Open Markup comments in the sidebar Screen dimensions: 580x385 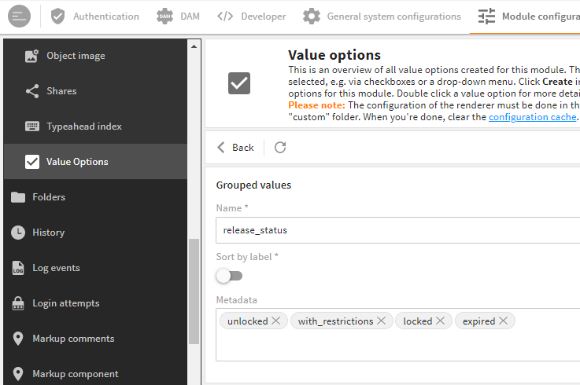point(95,339)
